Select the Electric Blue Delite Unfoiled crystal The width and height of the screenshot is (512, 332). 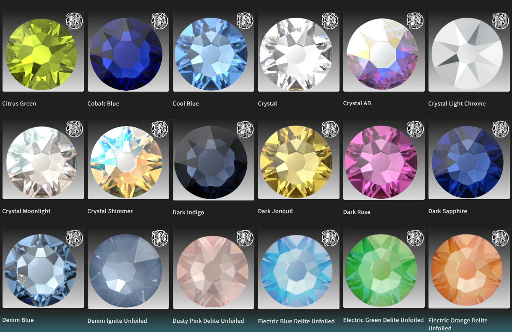[299, 268]
